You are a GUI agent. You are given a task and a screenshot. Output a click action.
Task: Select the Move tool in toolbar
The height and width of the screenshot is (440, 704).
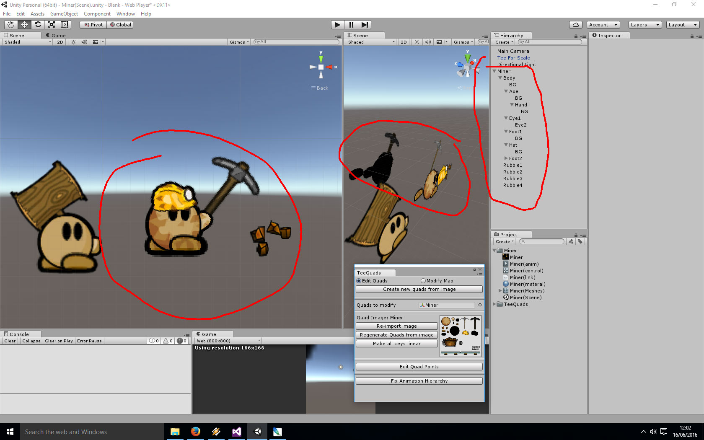tap(24, 25)
